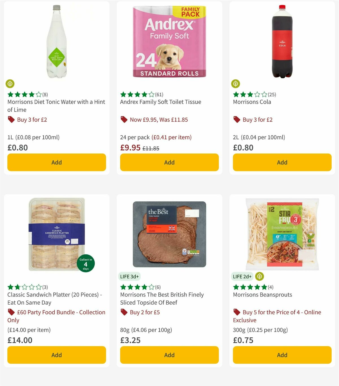Add Andrex Family Soft Toilet Tissue to basket

(169, 162)
